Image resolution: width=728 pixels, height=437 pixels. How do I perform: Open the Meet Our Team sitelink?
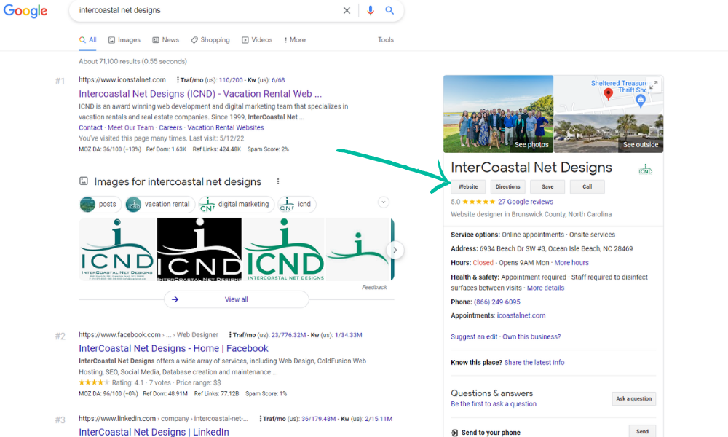click(x=130, y=127)
